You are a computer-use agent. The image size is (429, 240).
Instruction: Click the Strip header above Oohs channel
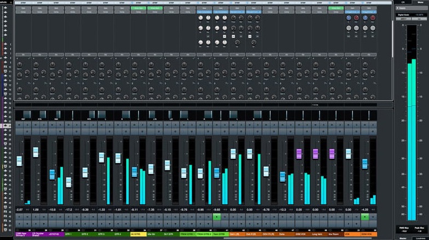(x=286, y=3)
